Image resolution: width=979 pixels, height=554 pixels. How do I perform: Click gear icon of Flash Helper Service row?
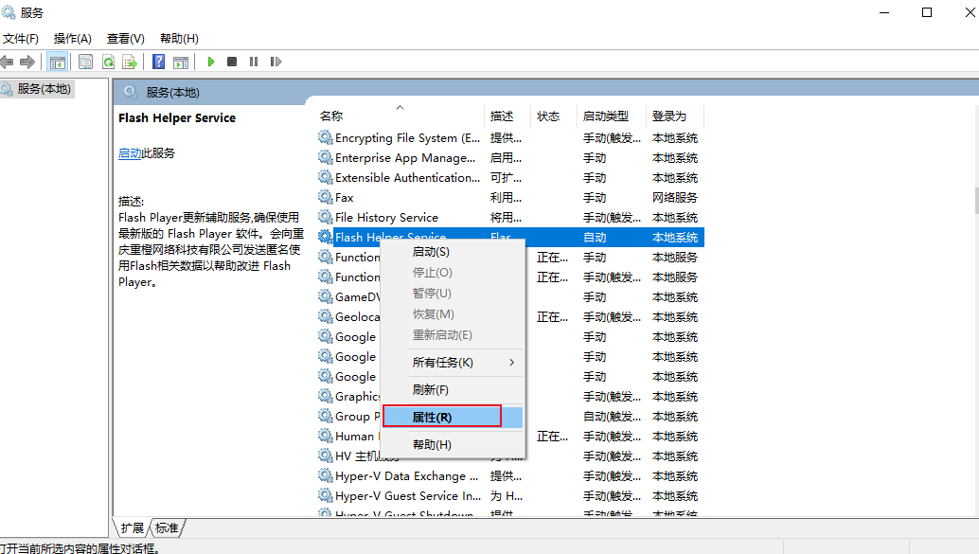325,237
